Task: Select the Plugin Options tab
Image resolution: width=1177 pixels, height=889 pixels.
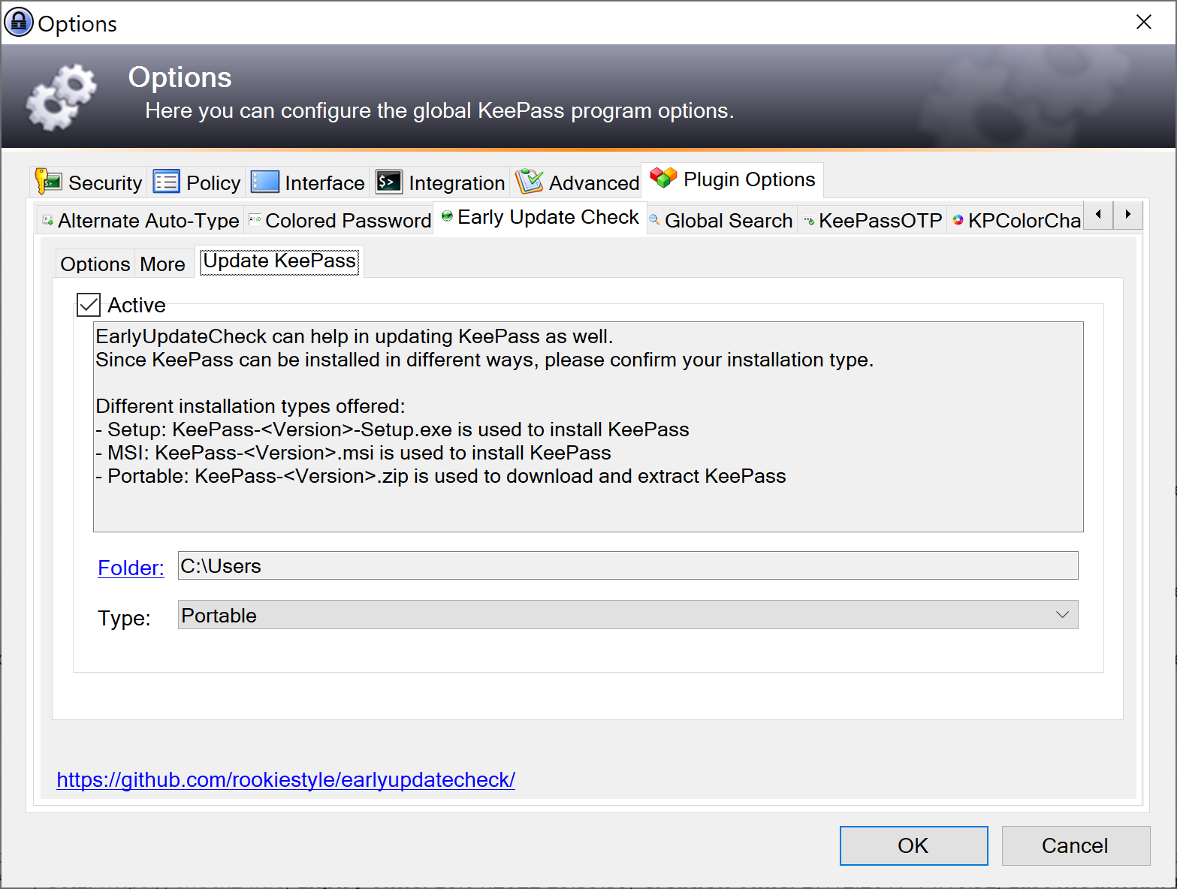Action: pyautogui.click(x=732, y=179)
